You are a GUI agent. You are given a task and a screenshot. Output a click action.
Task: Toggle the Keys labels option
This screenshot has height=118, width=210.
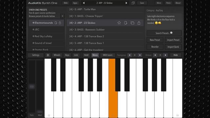pyautogui.click(x=67, y=55)
